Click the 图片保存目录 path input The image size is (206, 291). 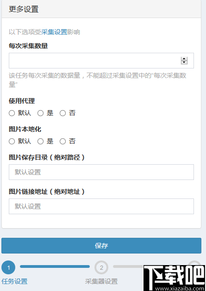(x=101, y=172)
